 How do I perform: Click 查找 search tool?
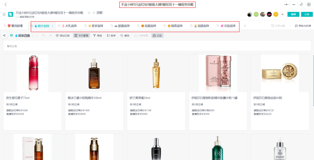tap(125, 36)
